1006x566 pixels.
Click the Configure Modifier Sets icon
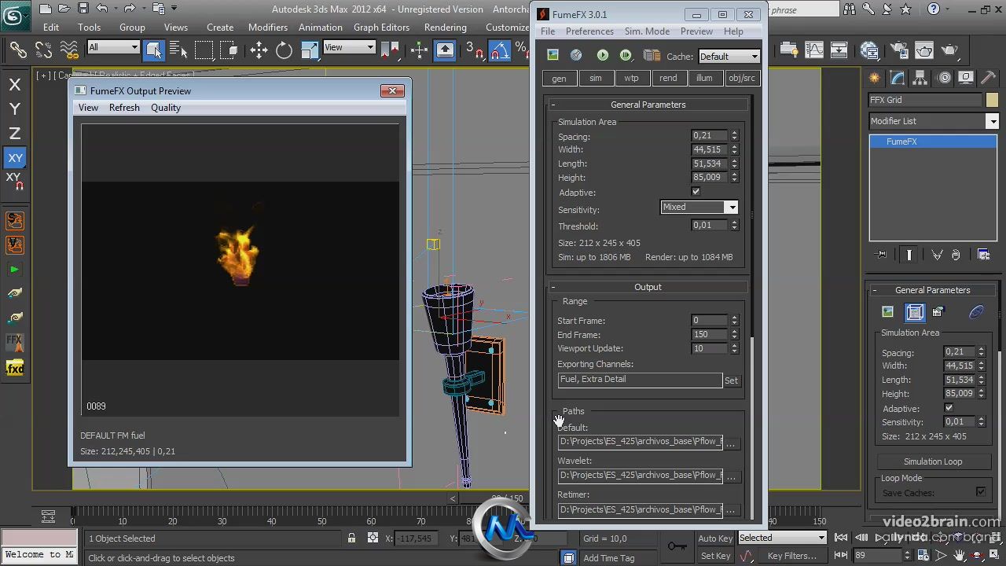(x=983, y=255)
